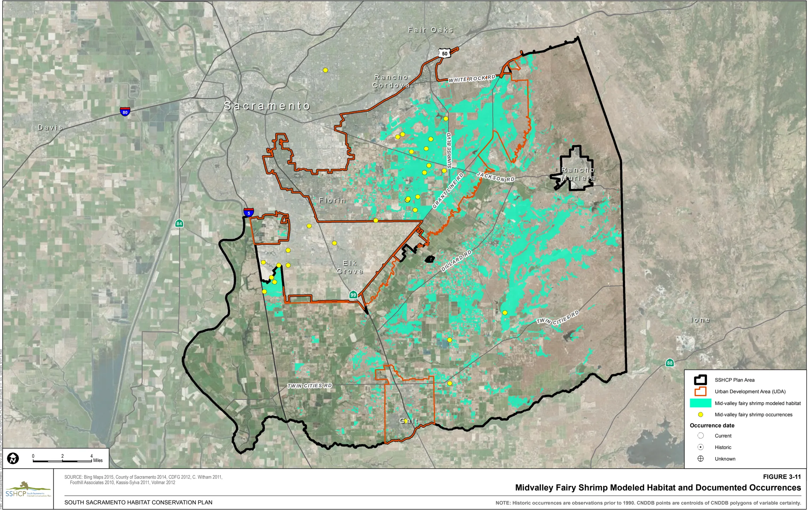The height and width of the screenshot is (510, 808).
Task: Click the US 50 highway shield
Action: click(x=444, y=53)
